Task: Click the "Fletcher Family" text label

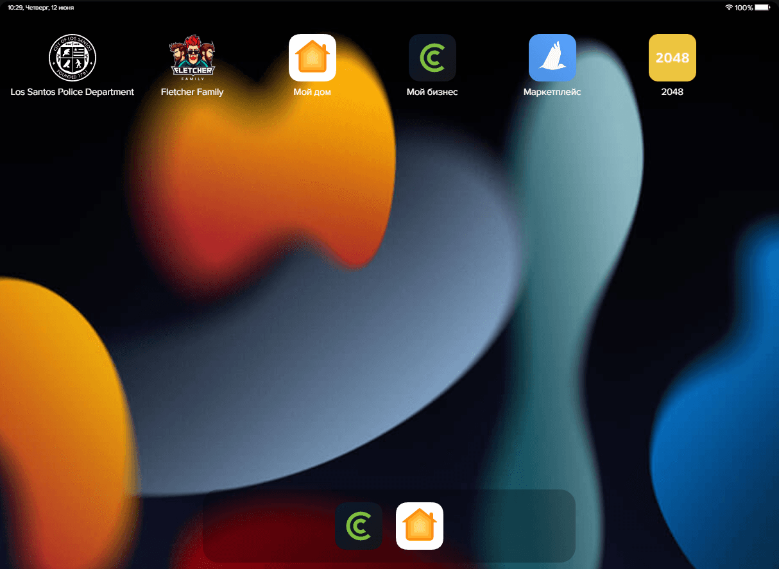Action: [192, 92]
